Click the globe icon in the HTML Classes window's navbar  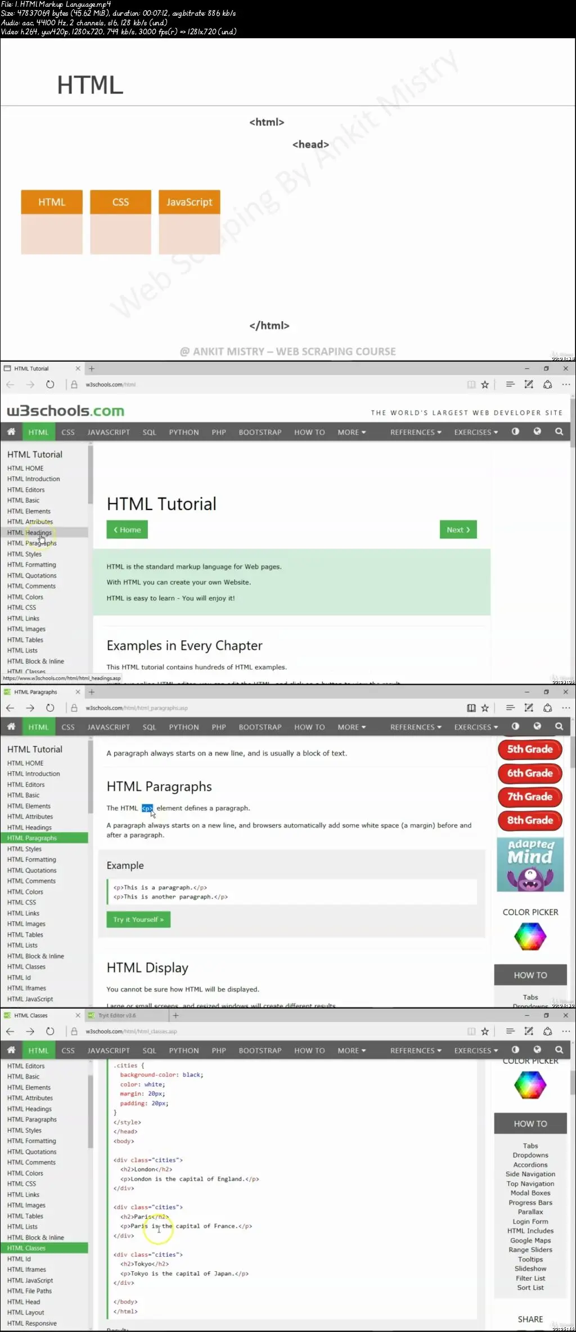pos(537,1050)
